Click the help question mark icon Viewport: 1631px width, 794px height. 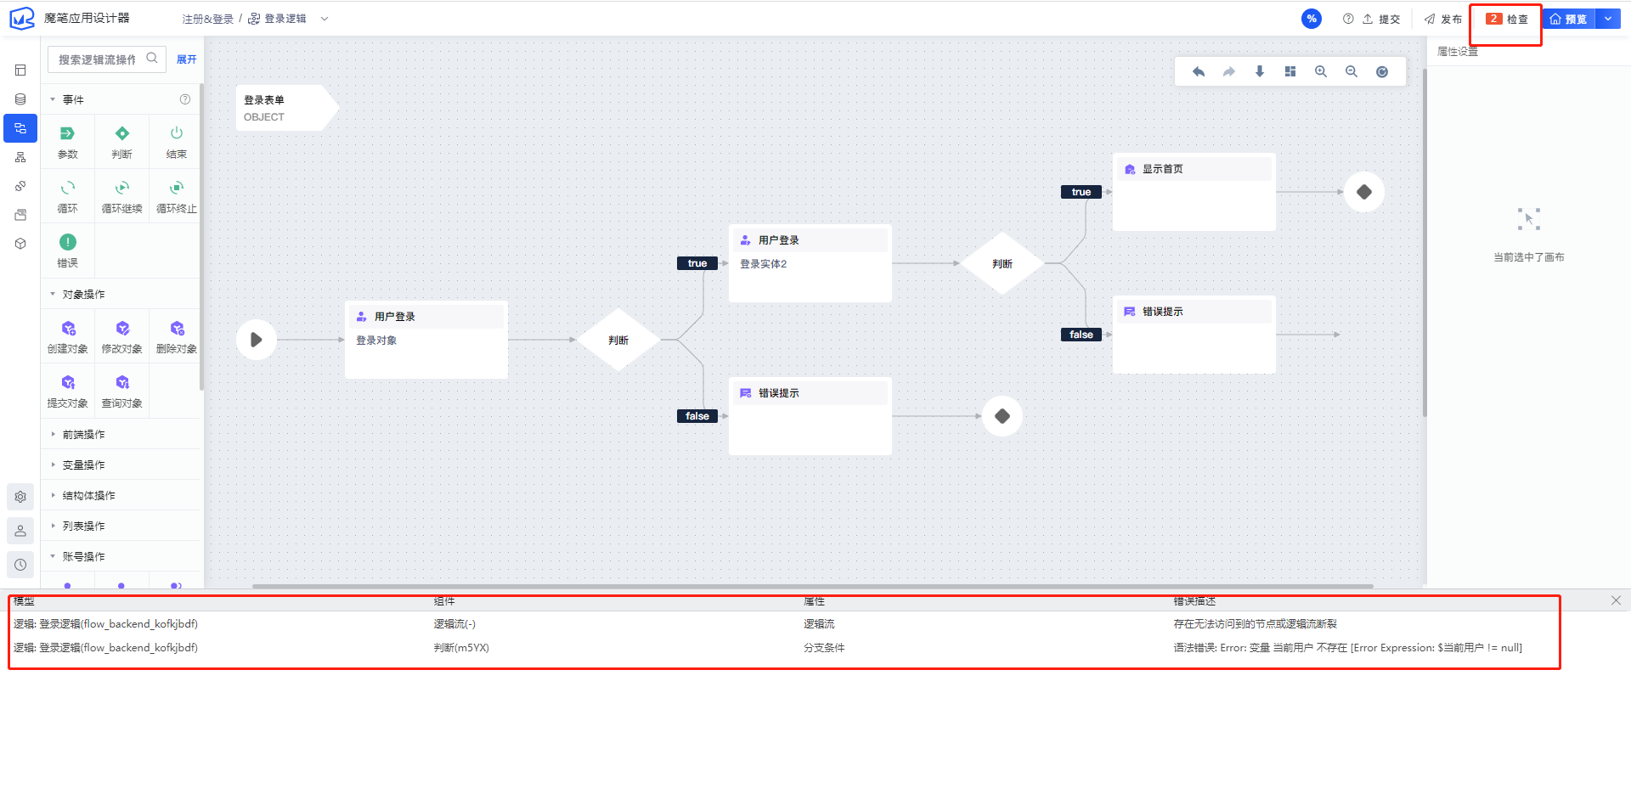pos(1348,19)
